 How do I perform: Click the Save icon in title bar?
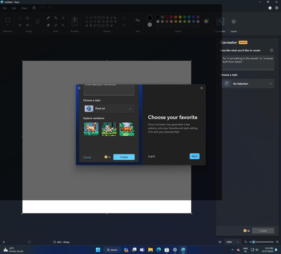(x=34, y=8)
